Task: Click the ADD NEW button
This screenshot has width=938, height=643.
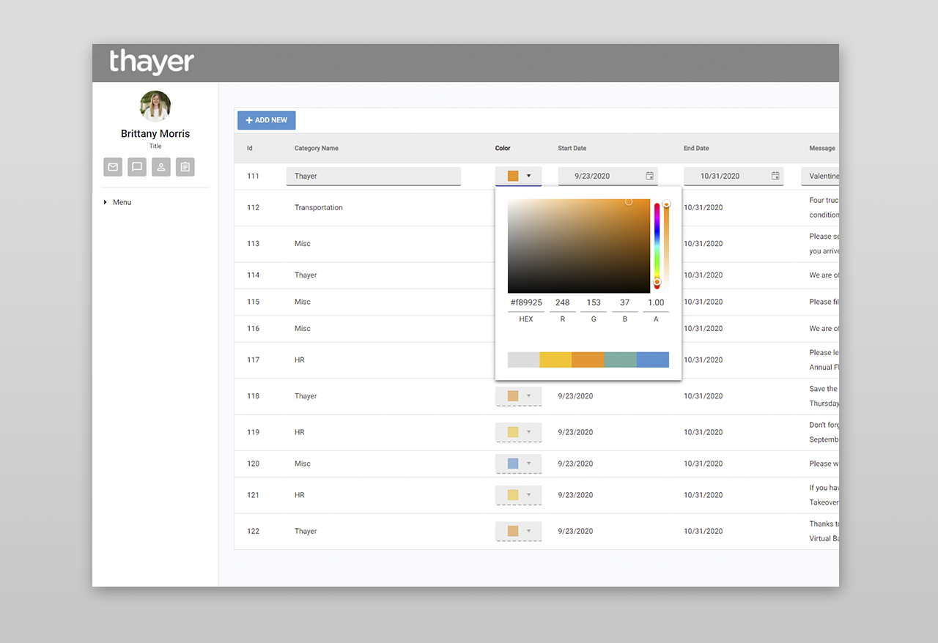Action: [266, 120]
